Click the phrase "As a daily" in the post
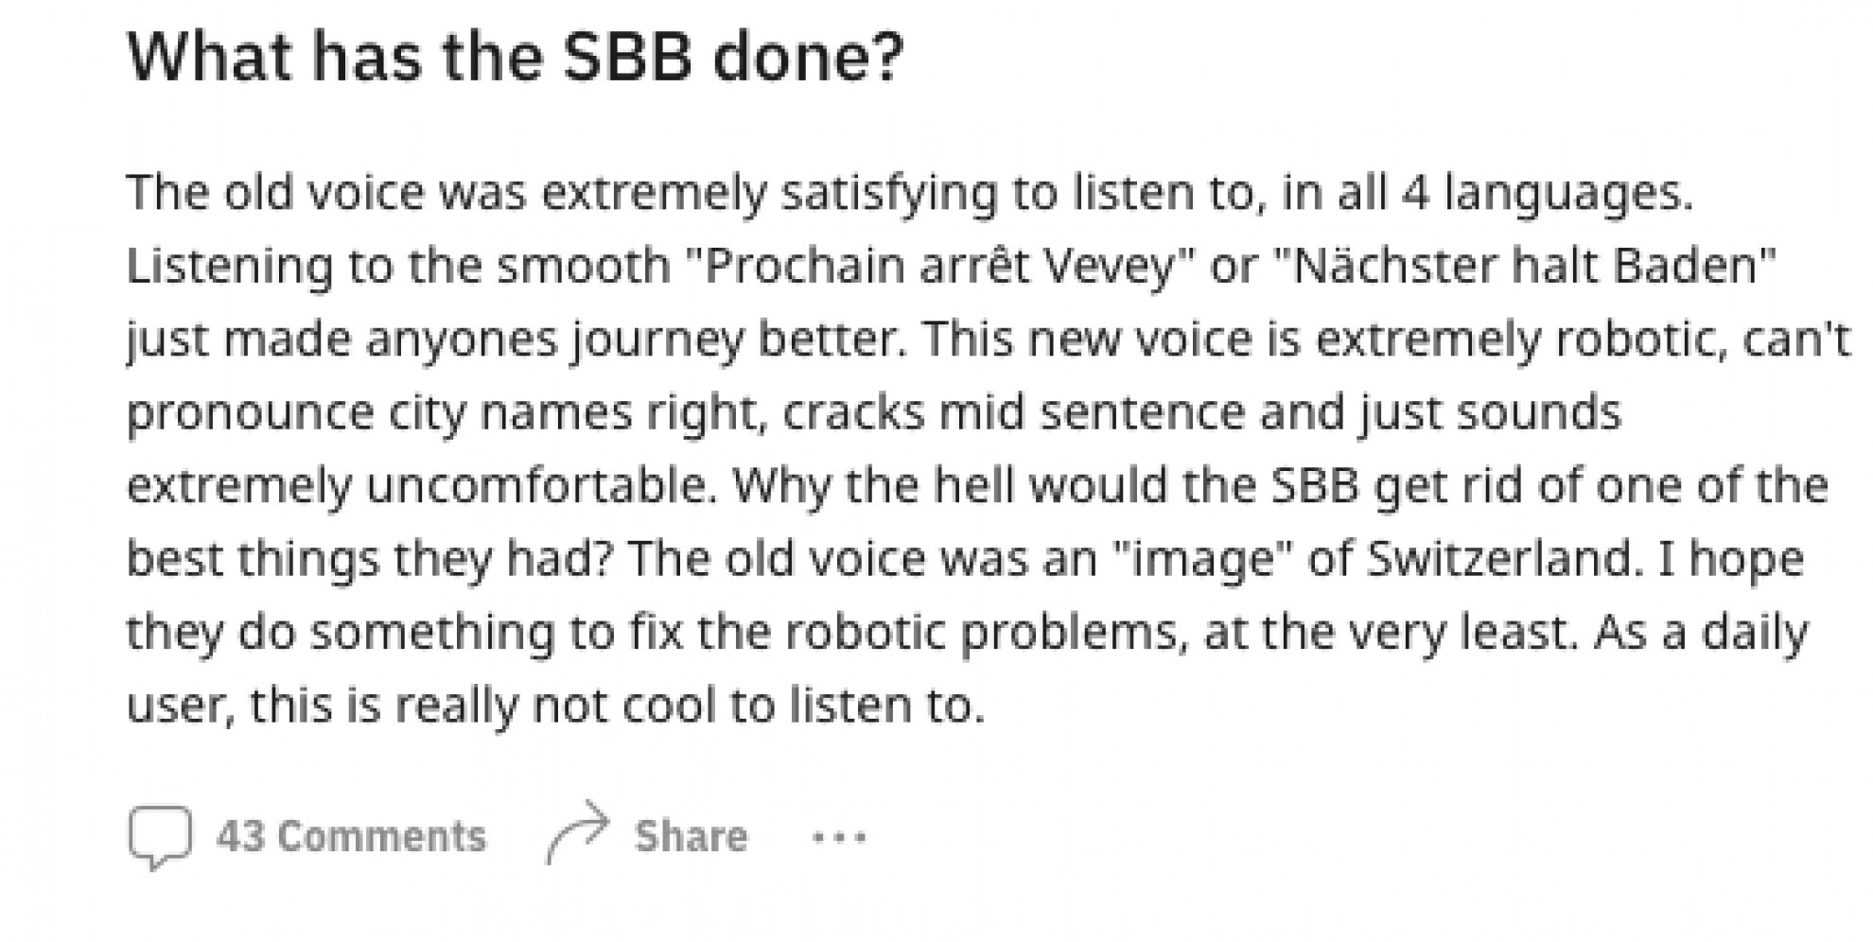The width and height of the screenshot is (1873, 942). [x=1700, y=632]
